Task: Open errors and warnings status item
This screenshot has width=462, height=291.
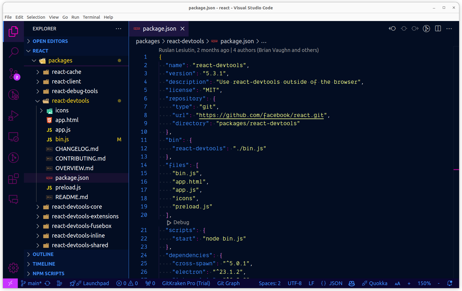Action: coord(127,283)
